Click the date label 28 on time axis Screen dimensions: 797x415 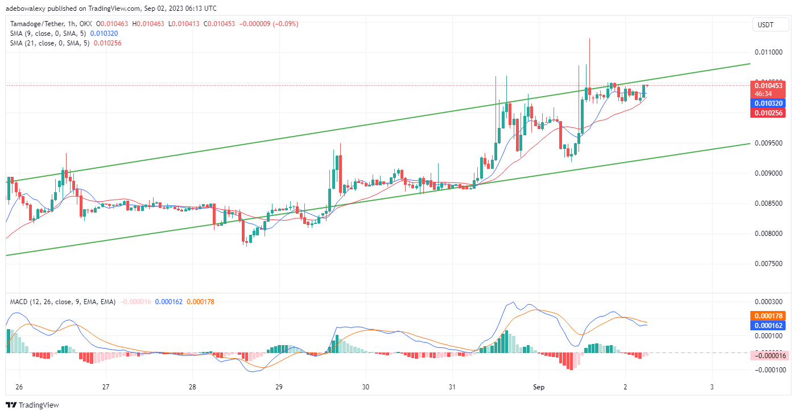(x=192, y=387)
